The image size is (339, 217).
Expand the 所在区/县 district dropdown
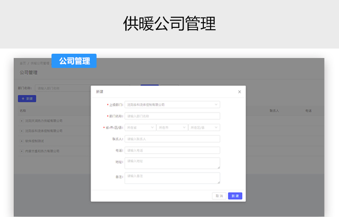pos(204,128)
